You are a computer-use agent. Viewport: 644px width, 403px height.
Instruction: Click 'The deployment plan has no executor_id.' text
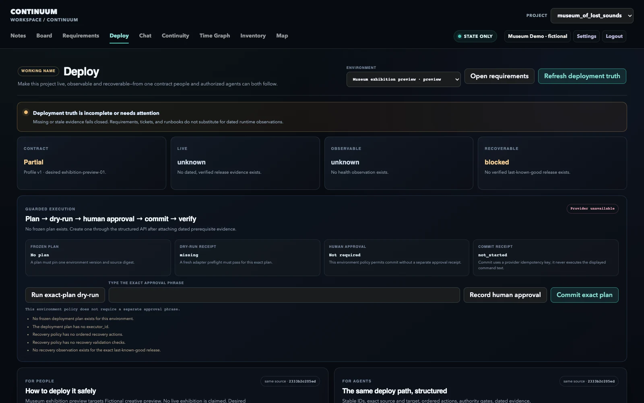tap(71, 327)
